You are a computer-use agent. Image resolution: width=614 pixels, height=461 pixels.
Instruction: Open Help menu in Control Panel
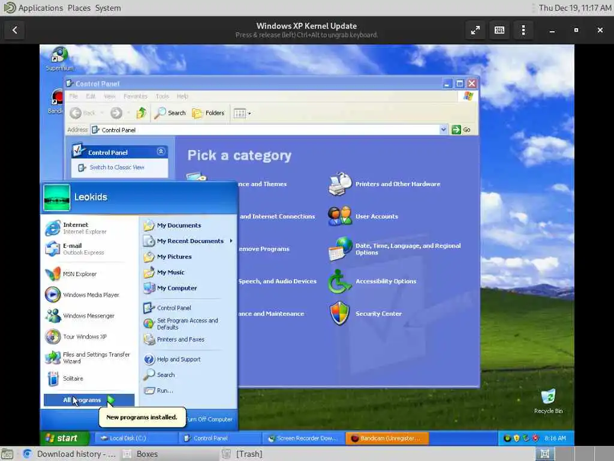click(x=182, y=97)
